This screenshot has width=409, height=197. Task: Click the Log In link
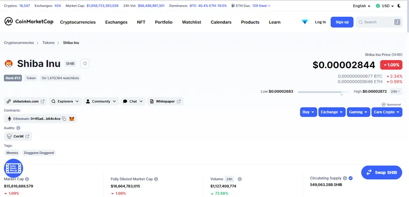[x=320, y=22]
